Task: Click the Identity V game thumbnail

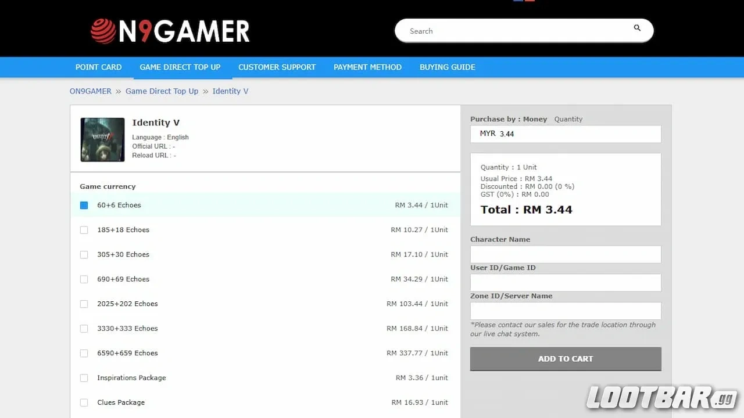Action: (x=102, y=139)
